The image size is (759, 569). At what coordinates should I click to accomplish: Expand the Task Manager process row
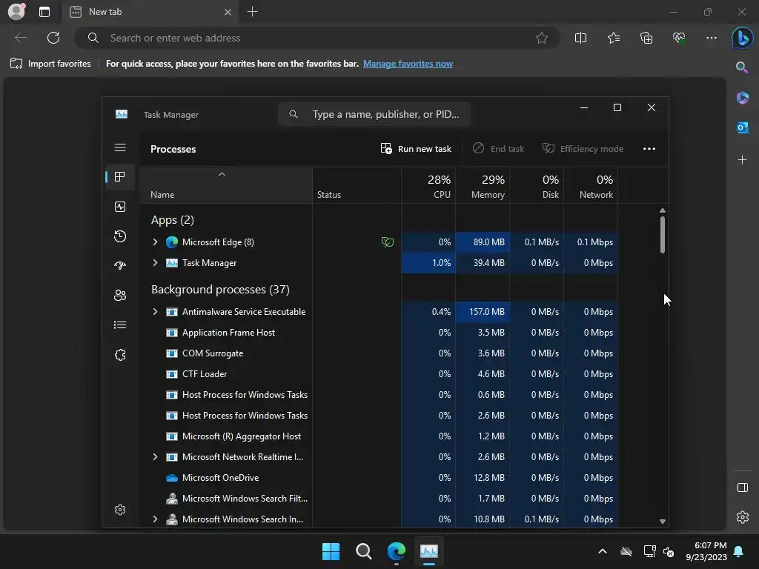[x=155, y=263]
